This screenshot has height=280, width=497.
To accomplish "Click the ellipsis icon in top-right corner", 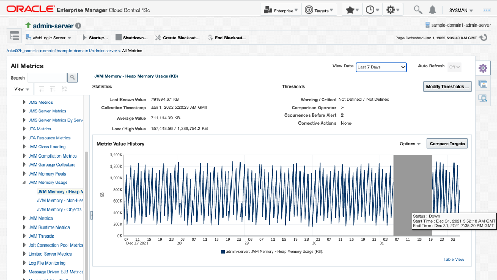I will [x=486, y=10].
